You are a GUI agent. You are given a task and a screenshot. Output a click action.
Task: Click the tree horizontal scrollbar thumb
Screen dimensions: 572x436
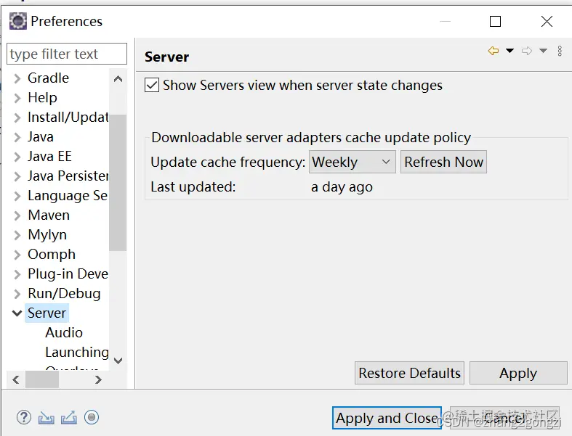pos(42,380)
